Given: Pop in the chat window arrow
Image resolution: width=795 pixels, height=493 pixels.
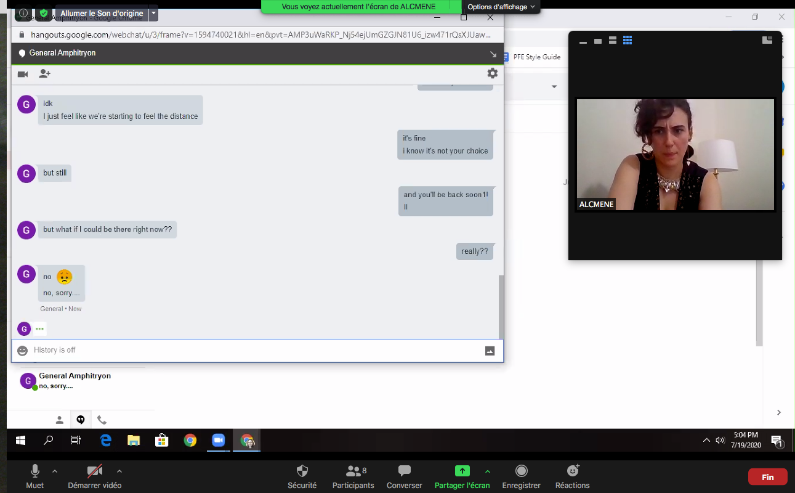Looking at the screenshot, I should [x=493, y=54].
